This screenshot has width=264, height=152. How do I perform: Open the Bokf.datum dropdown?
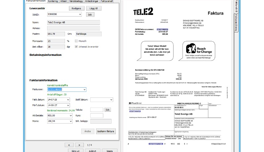pos(111,100)
